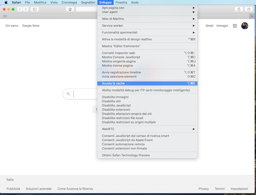The image size is (256, 195).
Task: Open the Cronologia menu
Action: [x=69, y=3]
